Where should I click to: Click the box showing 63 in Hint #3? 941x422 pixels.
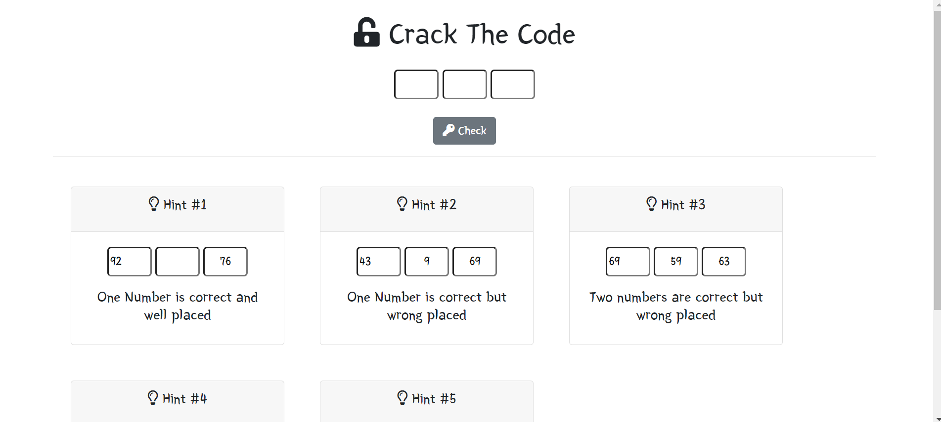pos(723,261)
